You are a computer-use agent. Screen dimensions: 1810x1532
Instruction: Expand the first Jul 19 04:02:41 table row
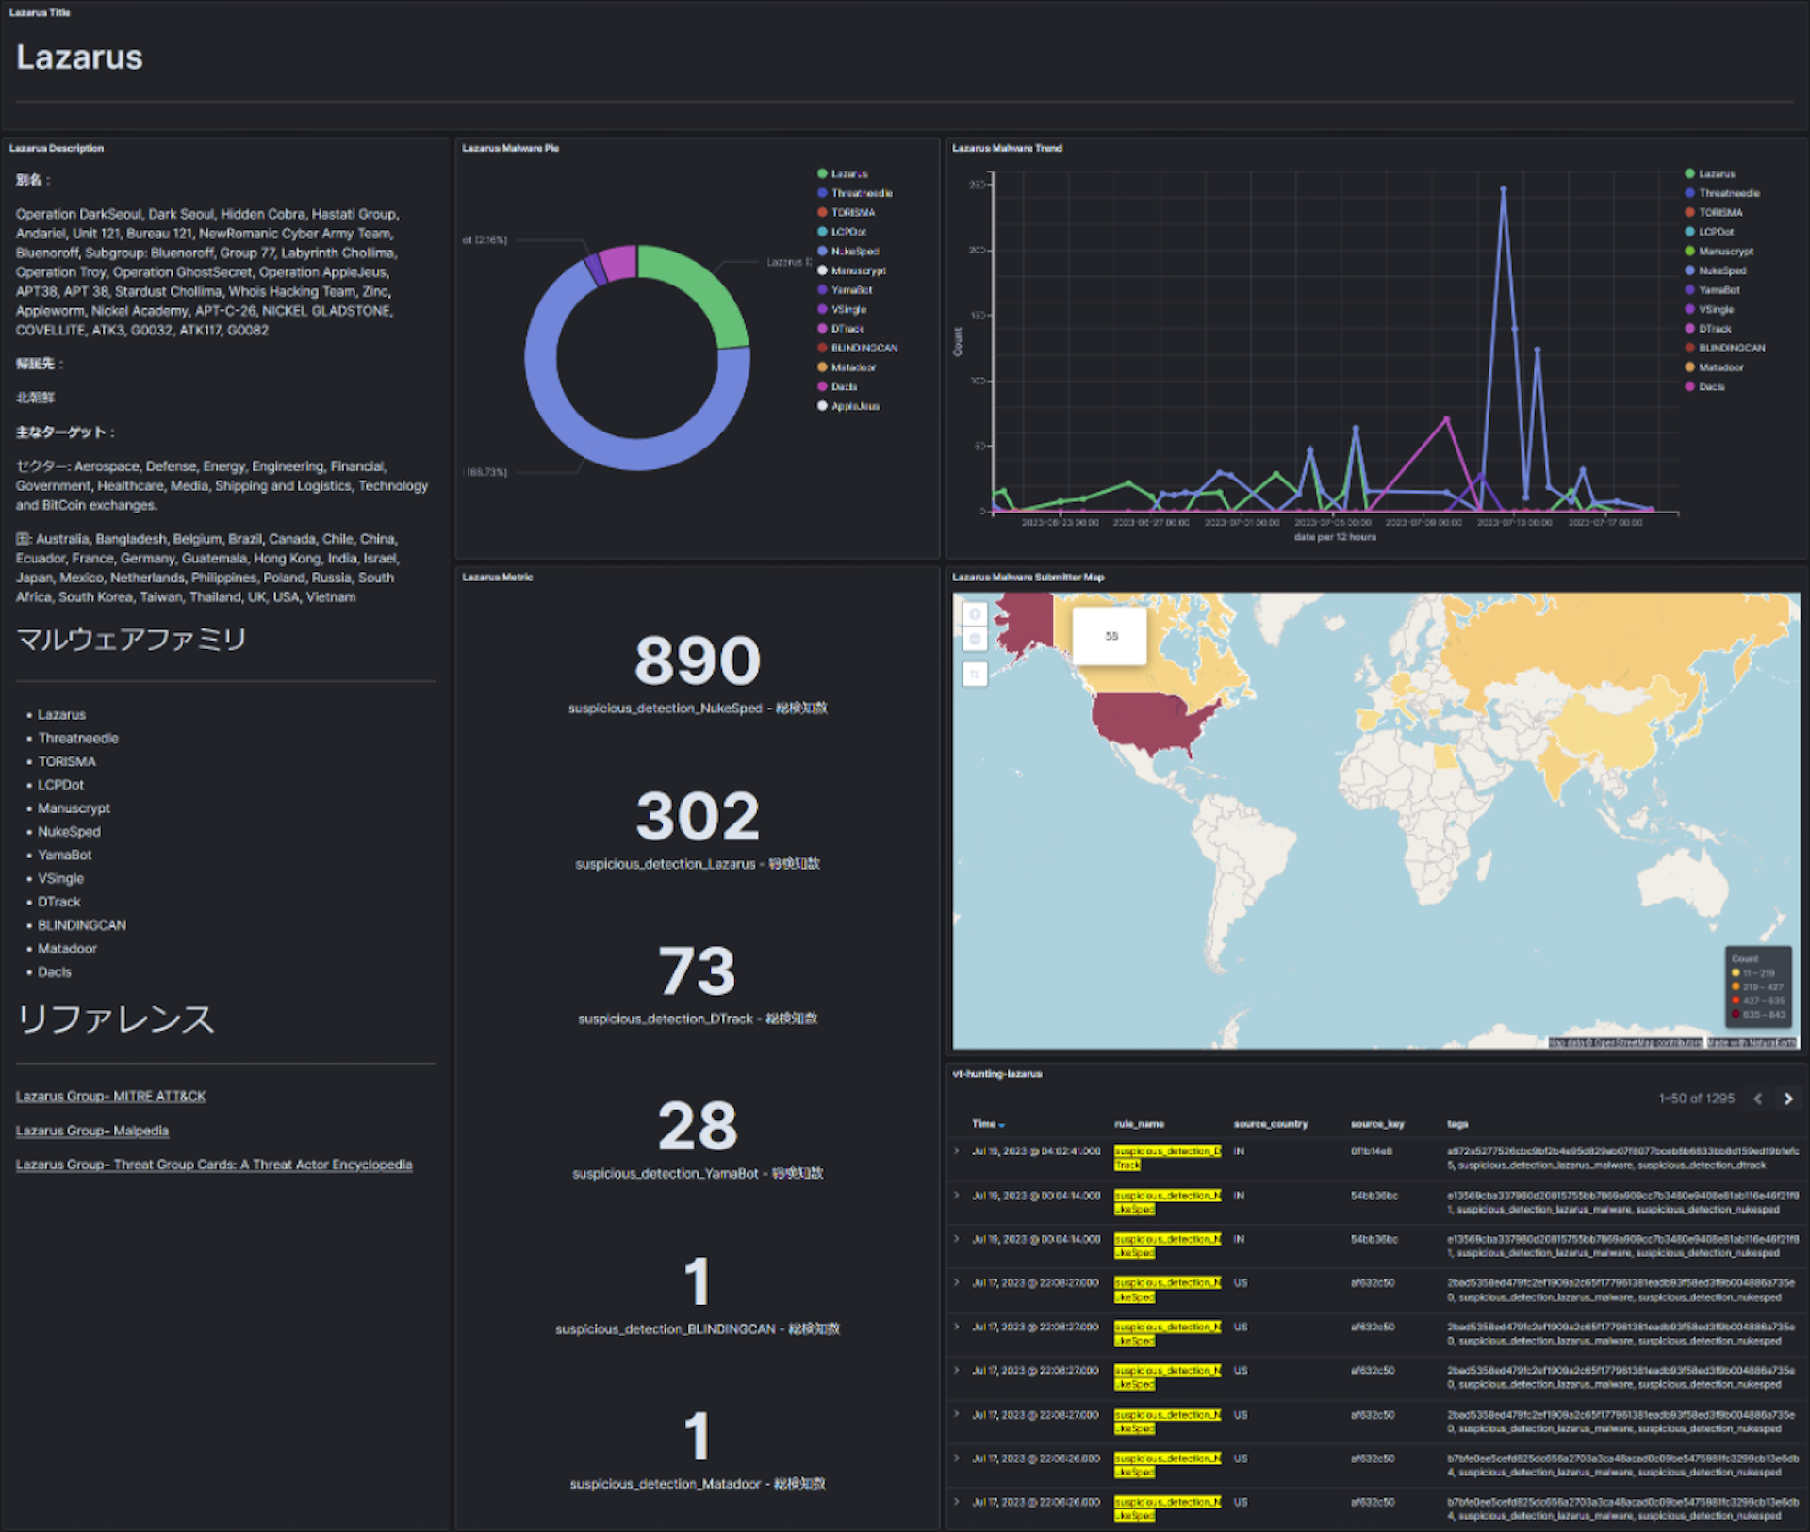[x=957, y=1151]
